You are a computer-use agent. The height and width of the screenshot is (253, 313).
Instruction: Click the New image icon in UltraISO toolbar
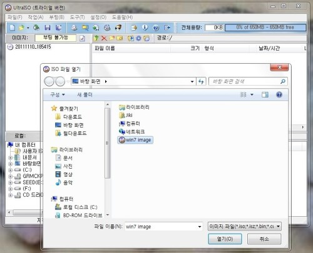[13, 27]
